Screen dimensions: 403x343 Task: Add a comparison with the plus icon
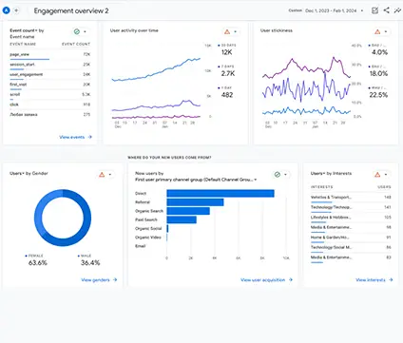click(x=16, y=10)
